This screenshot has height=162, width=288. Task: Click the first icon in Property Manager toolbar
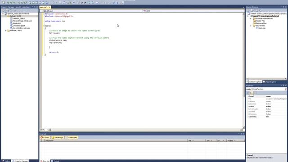[x=3, y=11]
